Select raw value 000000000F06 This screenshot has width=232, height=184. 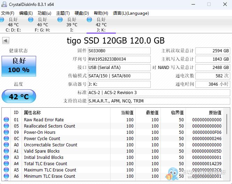[x=207, y=132]
